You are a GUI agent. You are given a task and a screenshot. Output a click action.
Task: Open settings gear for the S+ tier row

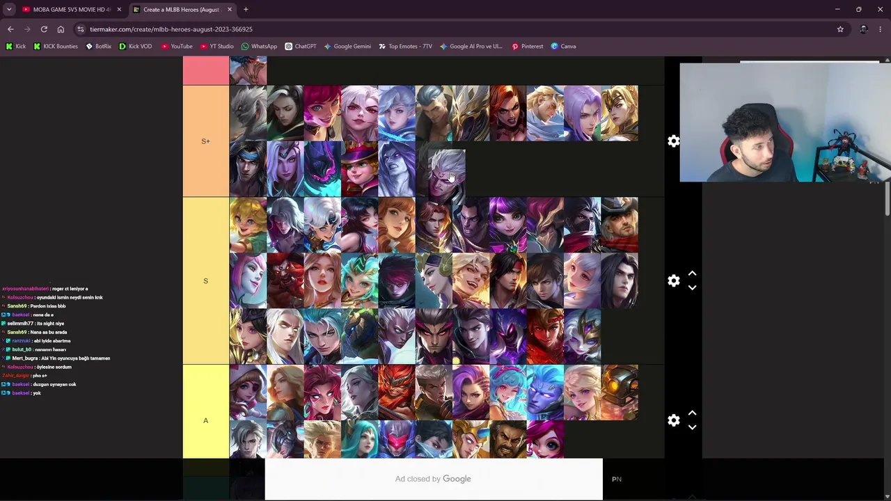pyautogui.click(x=673, y=141)
